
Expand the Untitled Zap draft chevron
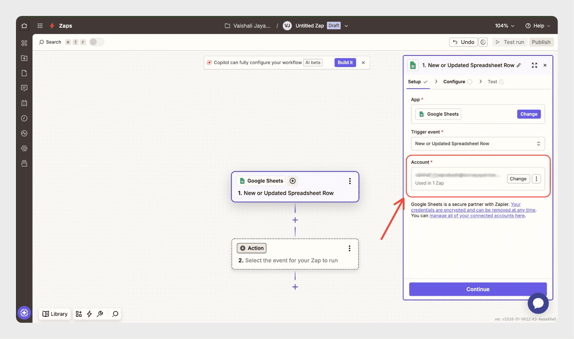coord(346,26)
